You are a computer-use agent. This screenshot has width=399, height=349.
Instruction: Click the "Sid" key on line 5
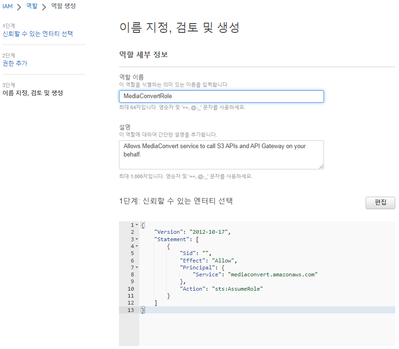click(x=187, y=253)
